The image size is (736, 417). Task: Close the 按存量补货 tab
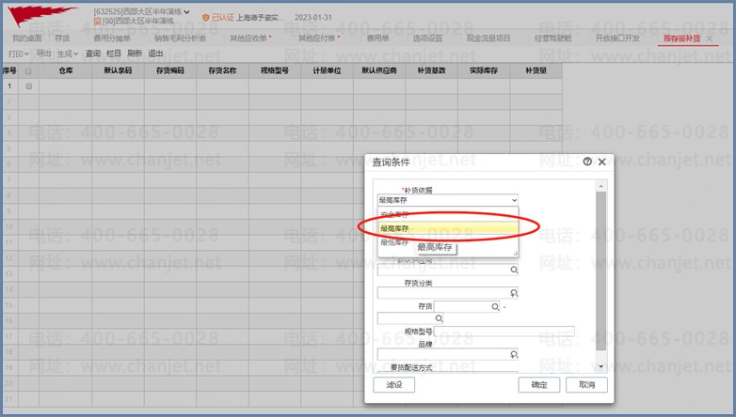(710, 39)
